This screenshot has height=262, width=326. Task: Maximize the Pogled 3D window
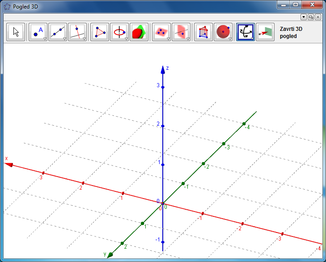296,5
